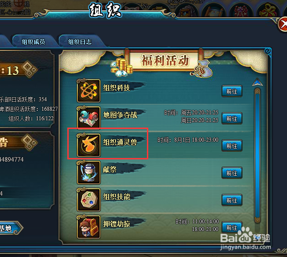Open the 组织技能 octagon board icon
The width and height of the screenshot is (287, 257).
click(89, 200)
